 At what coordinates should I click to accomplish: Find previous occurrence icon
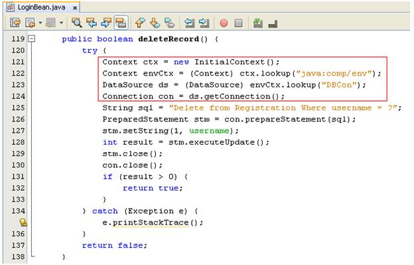tap(92, 23)
